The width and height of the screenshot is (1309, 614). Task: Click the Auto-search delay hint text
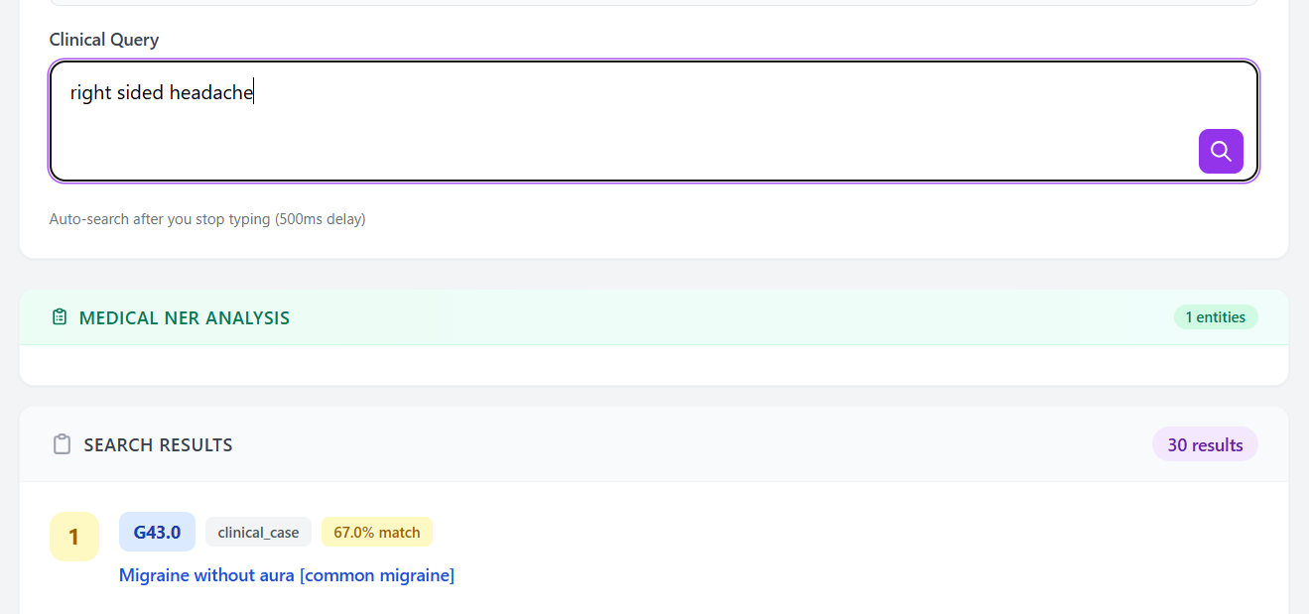point(206,218)
